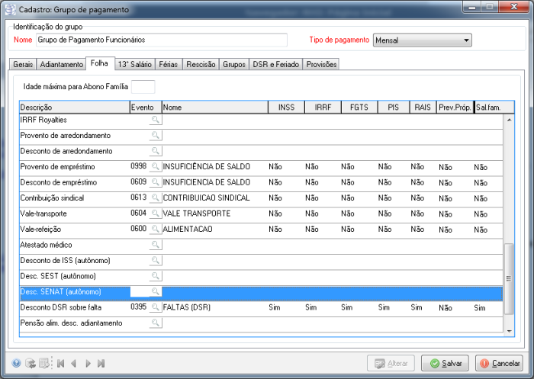Click the grid's vertical scrollbar thumb
The image size is (534, 379).
pyautogui.click(x=510, y=278)
